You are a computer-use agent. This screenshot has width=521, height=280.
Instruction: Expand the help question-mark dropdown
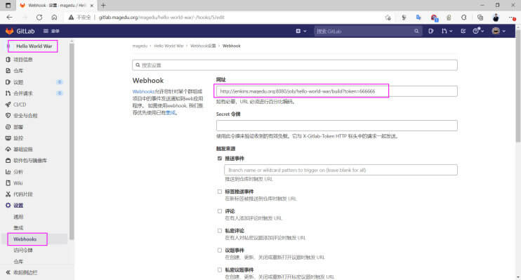478,31
